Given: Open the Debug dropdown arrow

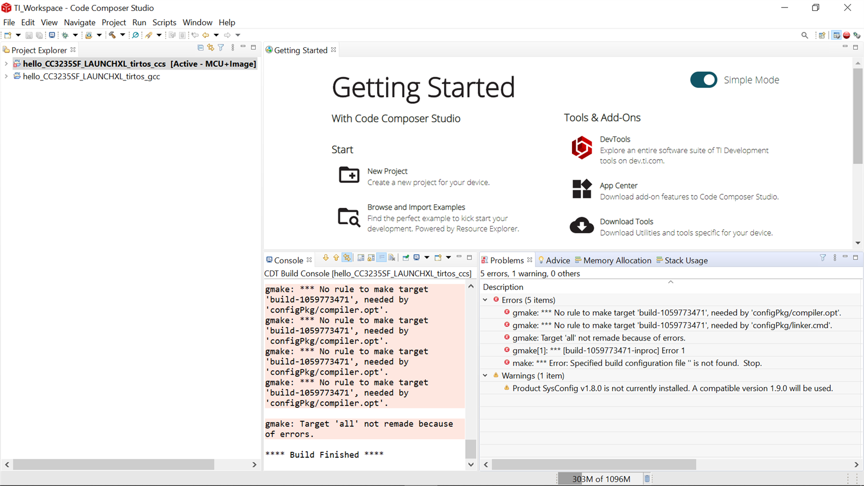Looking at the screenshot, I should pyautogui.click(x=75, y=35).
